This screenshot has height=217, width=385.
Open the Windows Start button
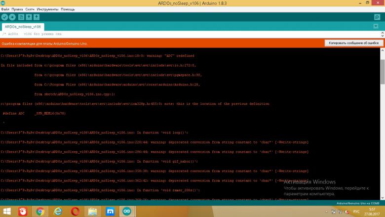point(7,212)
